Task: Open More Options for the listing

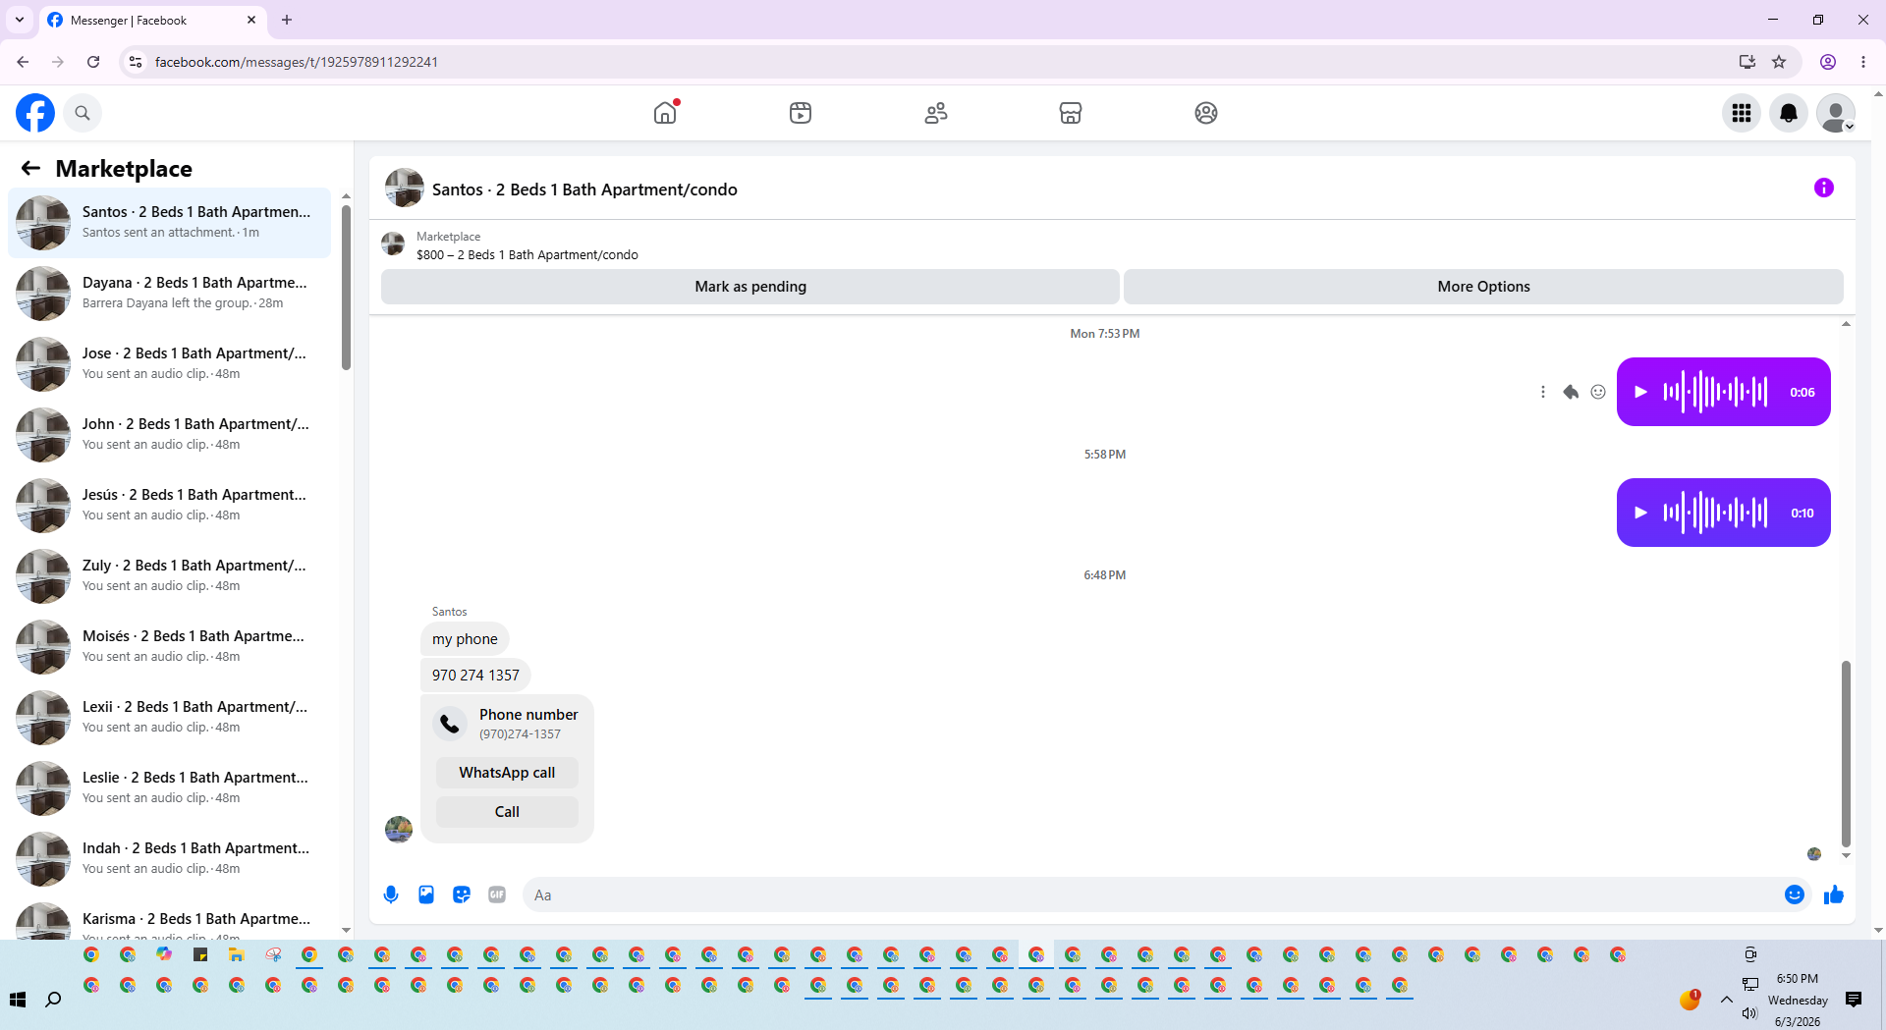Action: 1483,287
